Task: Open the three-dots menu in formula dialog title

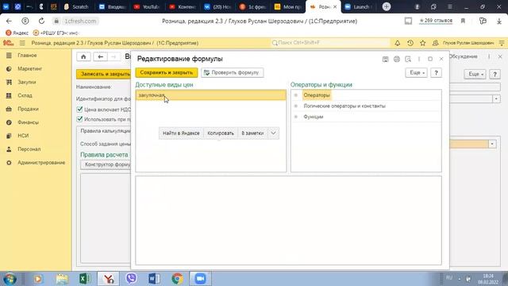Action: pyautogui.click(x=419, y=59)
